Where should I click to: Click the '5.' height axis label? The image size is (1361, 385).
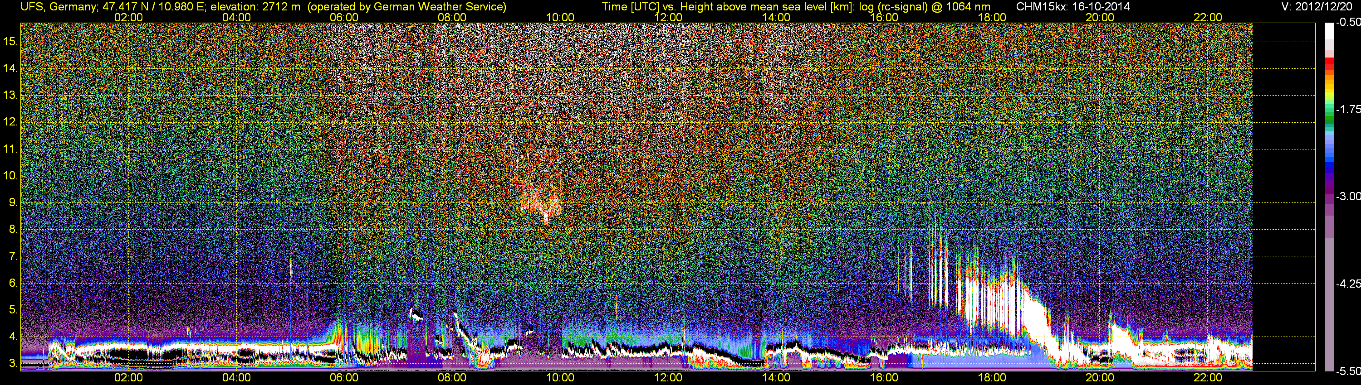(x=13, y=309)
